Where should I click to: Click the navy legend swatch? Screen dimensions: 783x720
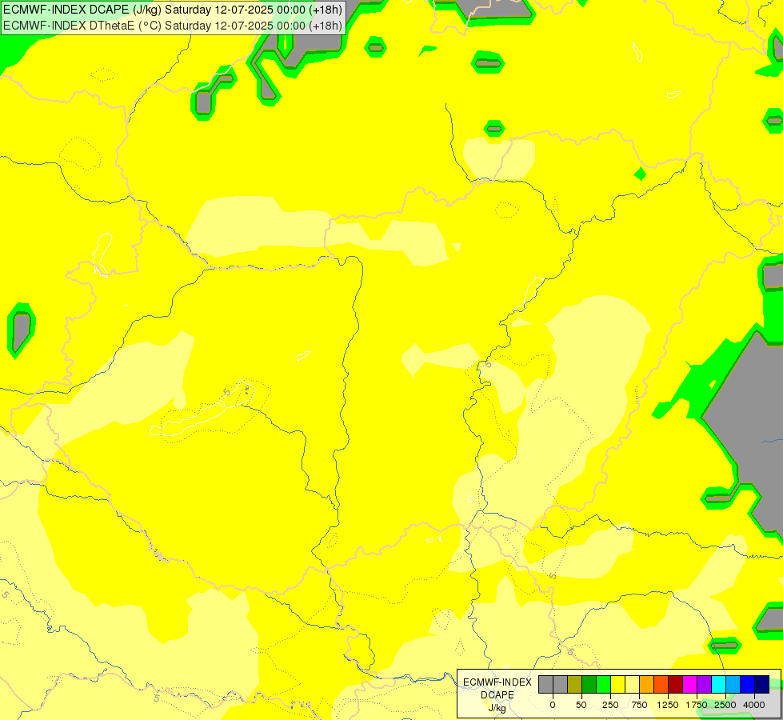click(x=762, y=684)
